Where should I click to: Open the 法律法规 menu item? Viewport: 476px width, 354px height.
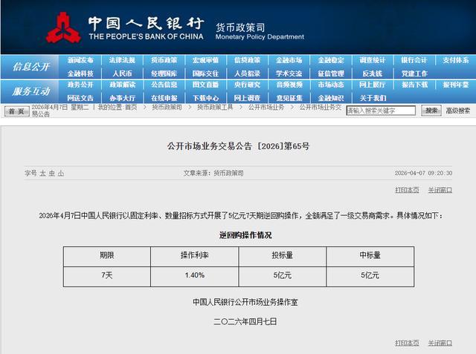tap(122, 60)
